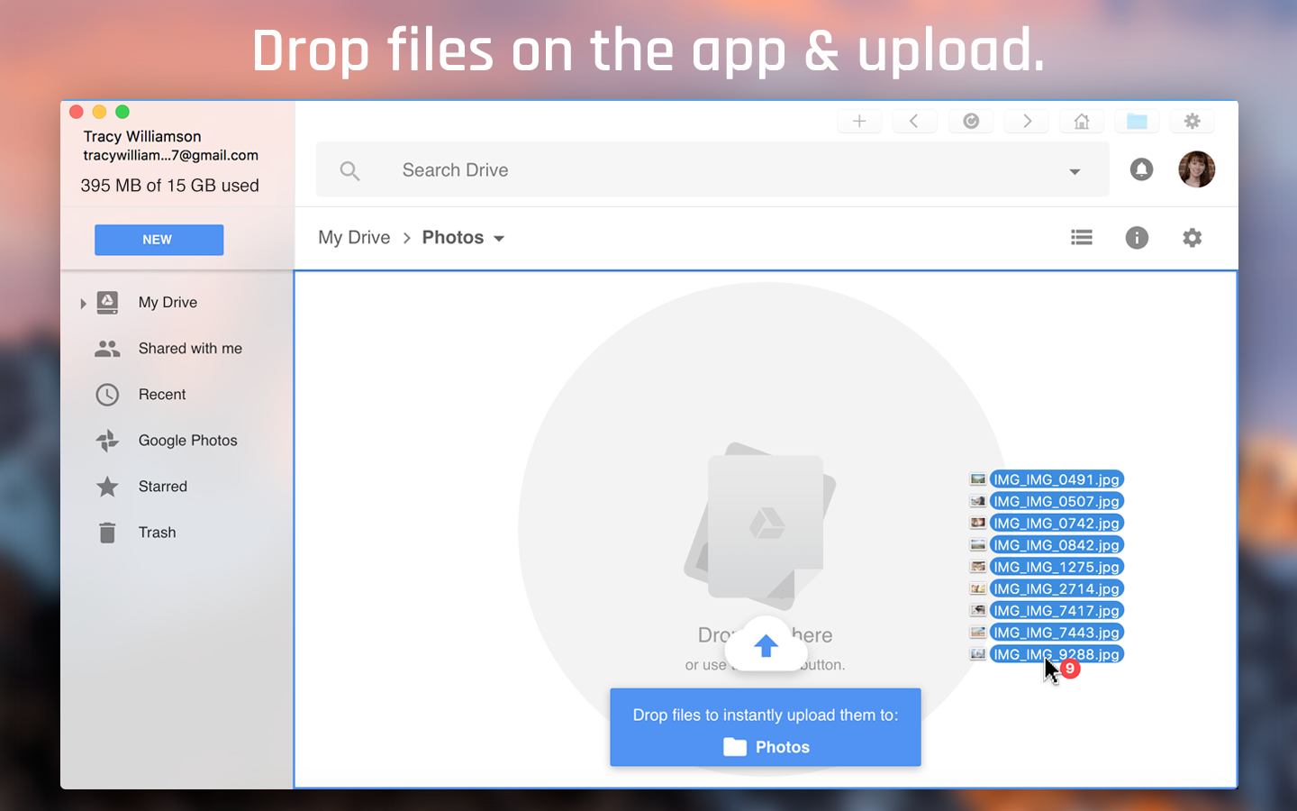Select file IMG_IMG_1275.jpg
The image size is (1297, 811).
pos(1057,567)
